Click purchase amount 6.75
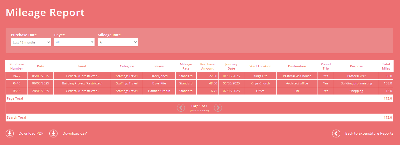The height and width of the screenshot is (145, 400). [x=214, y=91]
